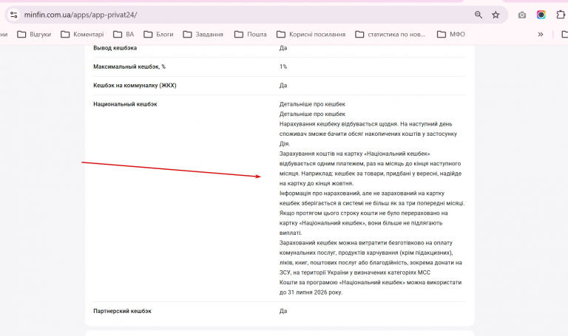Click the second Детальніше про кешбек link
The width and height of the screenshot is (568, 336).
pyautogui.click(x=312, y=114)
